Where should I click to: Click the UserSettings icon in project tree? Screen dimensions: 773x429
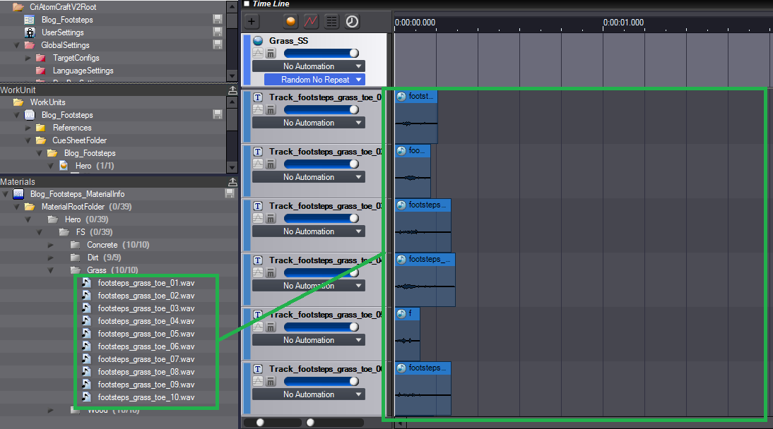(30, 32)
